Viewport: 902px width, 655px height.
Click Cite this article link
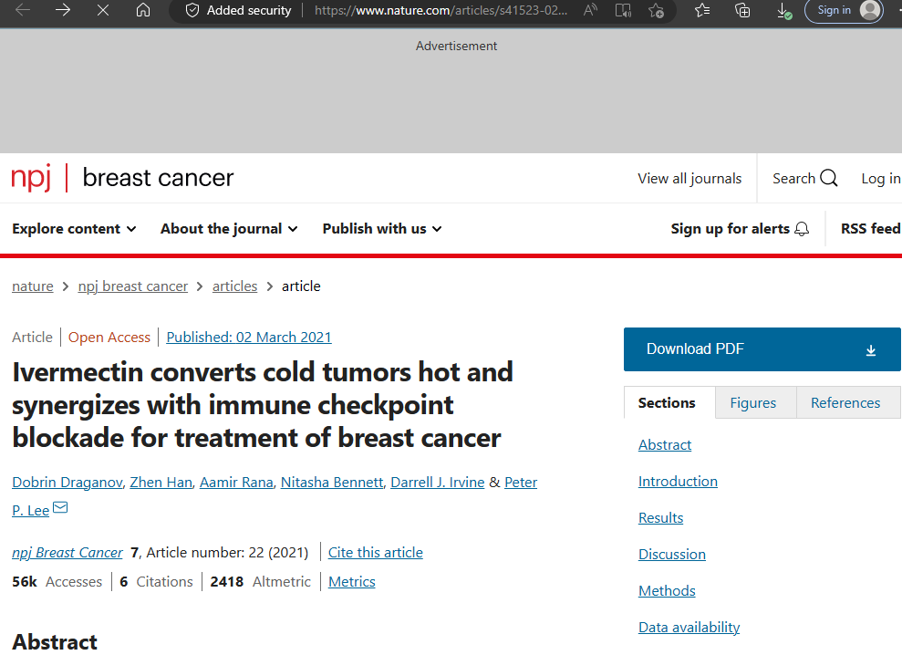(x=376, y=553)
